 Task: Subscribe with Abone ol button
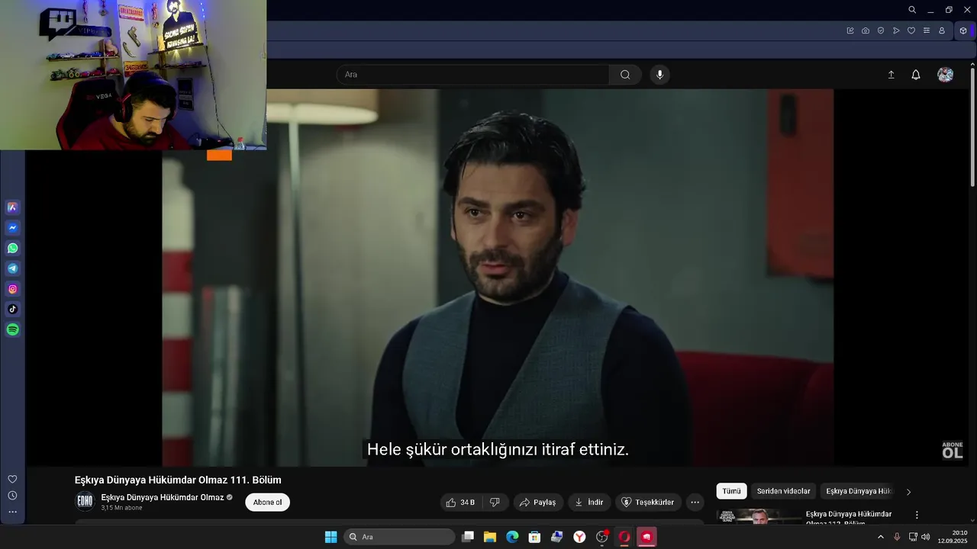tap(267, 502)
